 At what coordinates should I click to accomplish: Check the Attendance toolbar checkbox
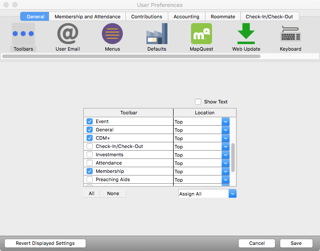(90, 163)
